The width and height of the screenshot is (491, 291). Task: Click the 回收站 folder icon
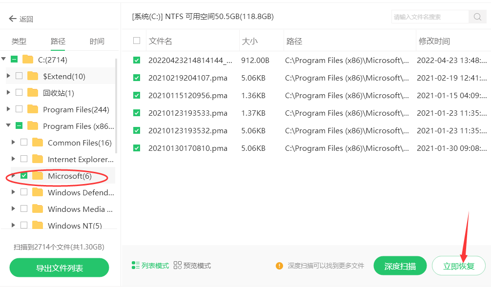(x=33, y=93)
